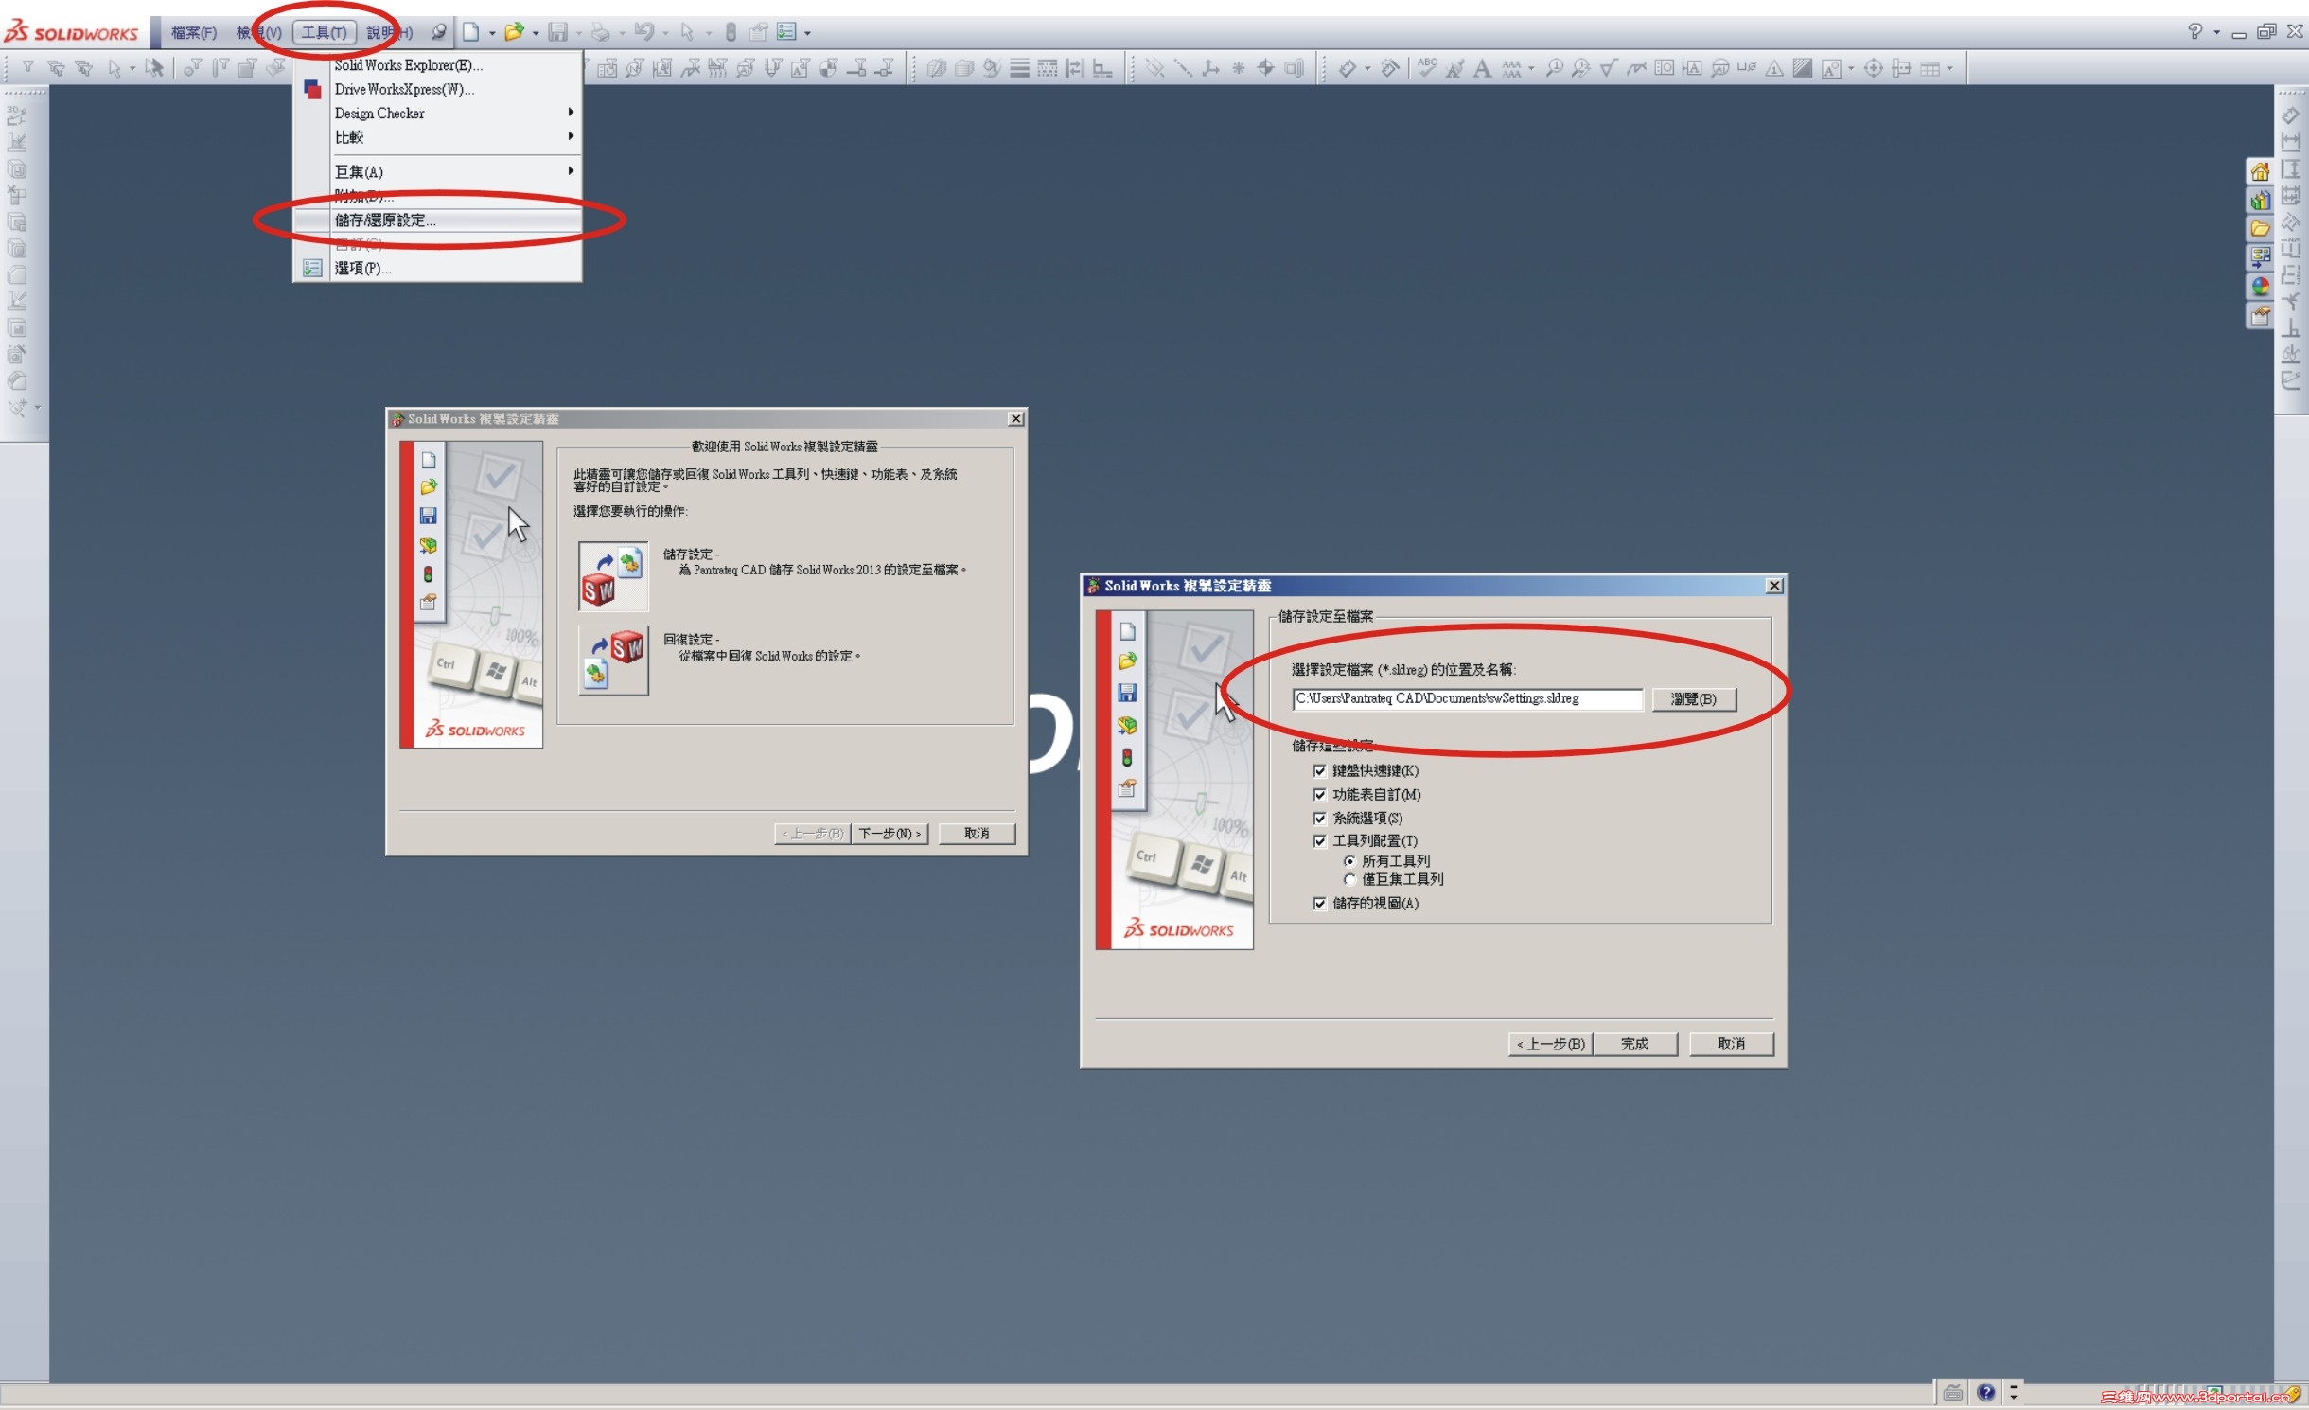
Task: Click <上一步(B) in the save-settings dialog
Action: pyautogui.click(x=1550, y=1044)
